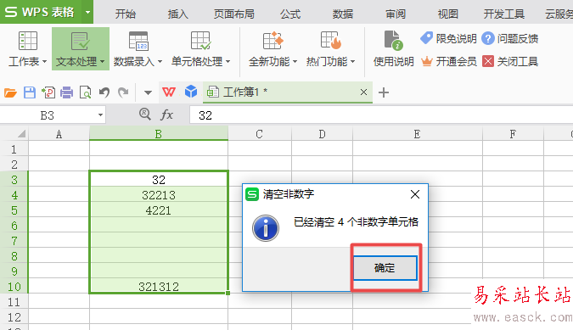The height and width of the screenshot is (330, 573).
Task: Click the printer icon
Action: [x=66, y=92]
